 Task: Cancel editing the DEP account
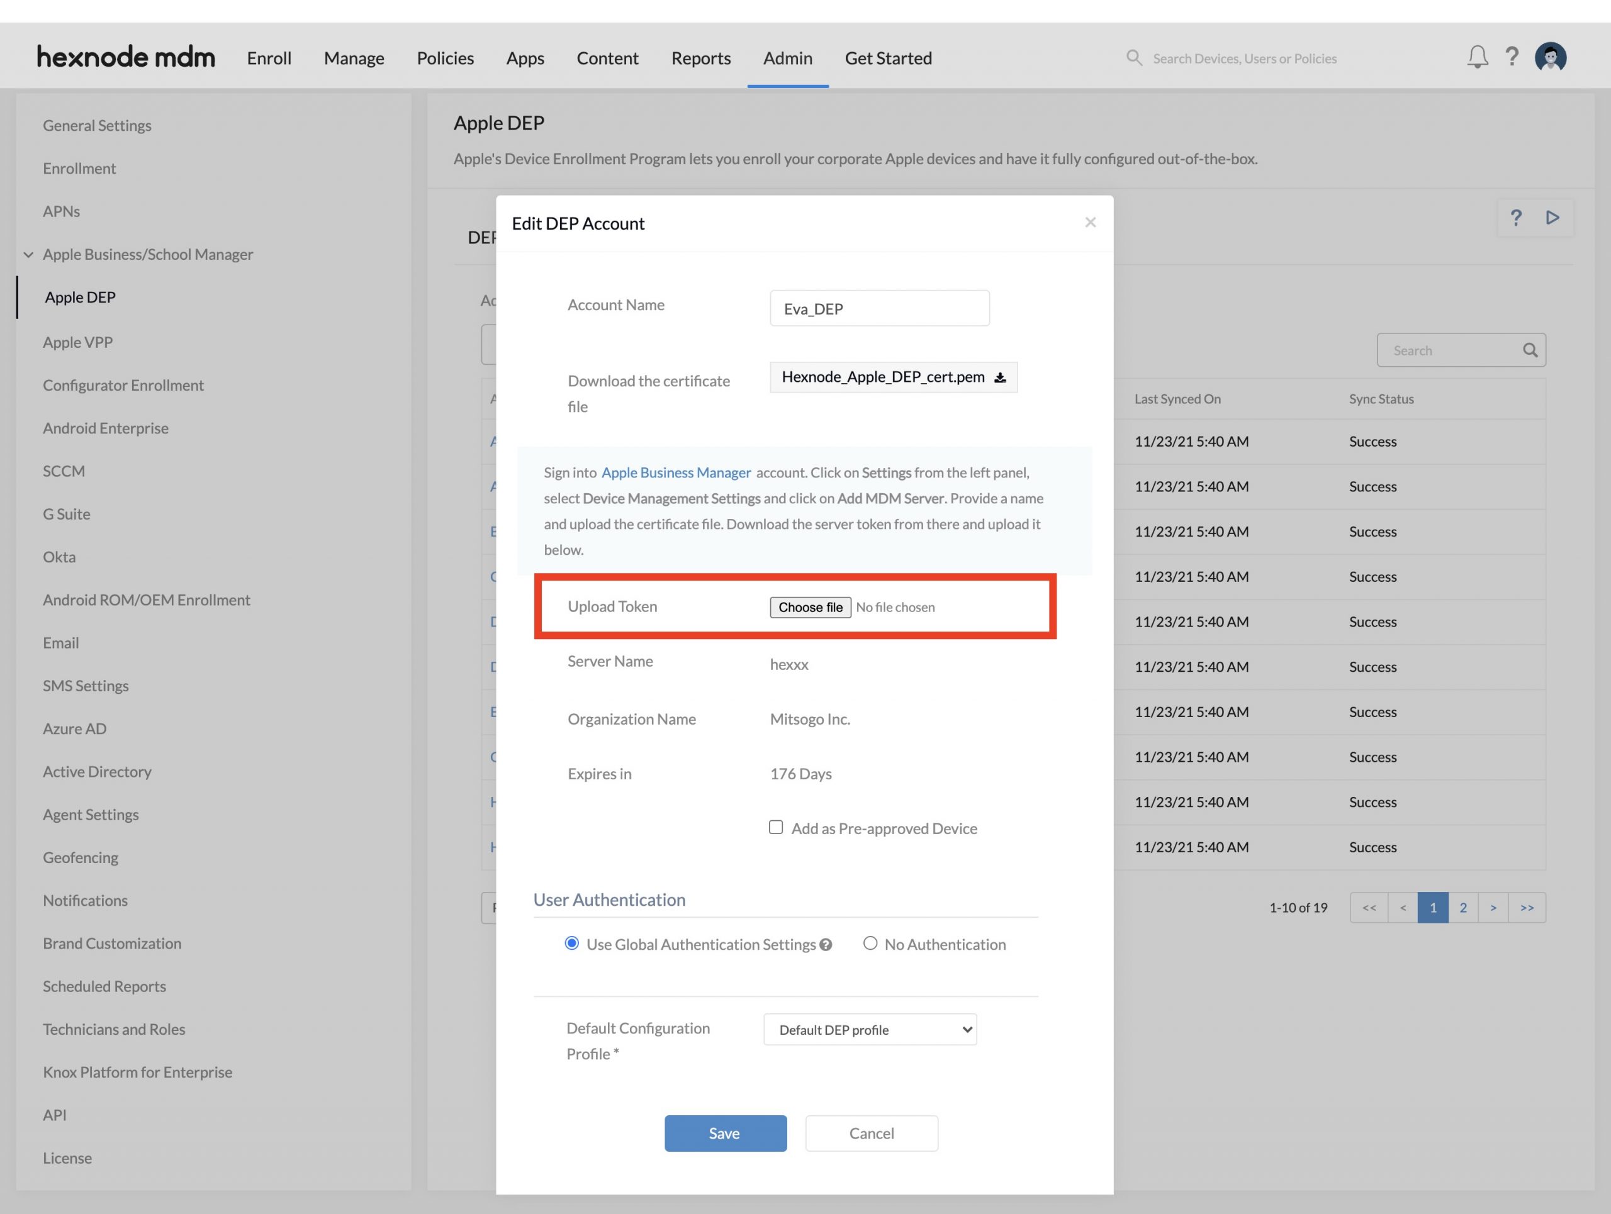pyautogui.click(x=871, y=1133)
